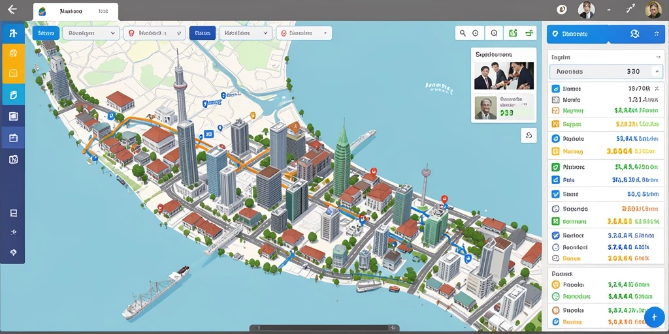Select the yellow globe icon in left sidebar
669x334 pixels.
tap(13, 53)
